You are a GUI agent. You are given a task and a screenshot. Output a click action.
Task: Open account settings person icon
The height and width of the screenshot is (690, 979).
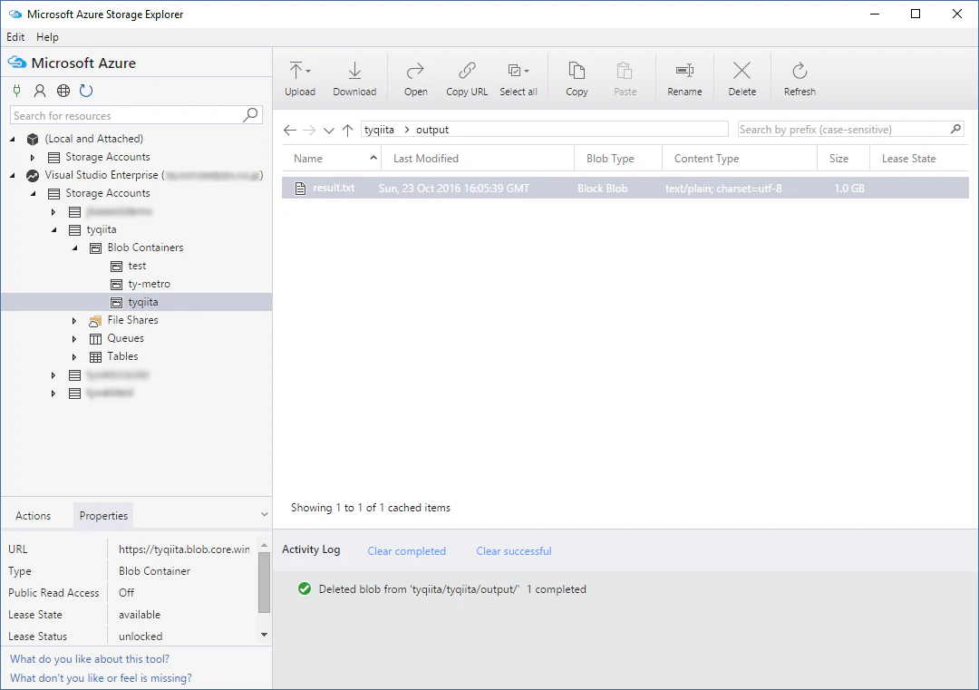pos(40,91)
